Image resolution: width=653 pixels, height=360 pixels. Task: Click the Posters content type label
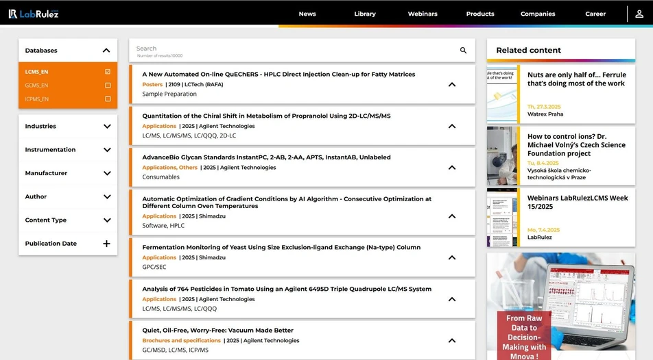click(x=152, y=84)
